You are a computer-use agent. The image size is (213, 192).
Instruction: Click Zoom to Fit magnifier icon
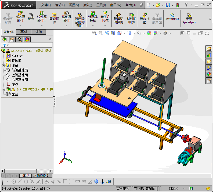click(94, 33)
